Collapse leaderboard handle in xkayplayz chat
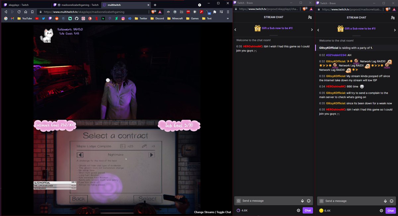The image size is (398, 216). [x=274, y=35]
